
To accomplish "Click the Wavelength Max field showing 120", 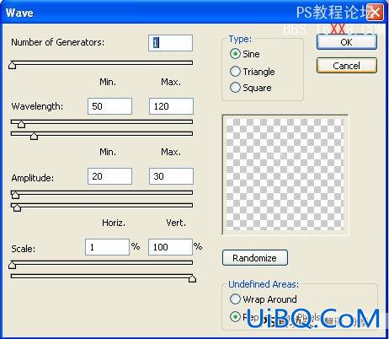I will 171,106.
